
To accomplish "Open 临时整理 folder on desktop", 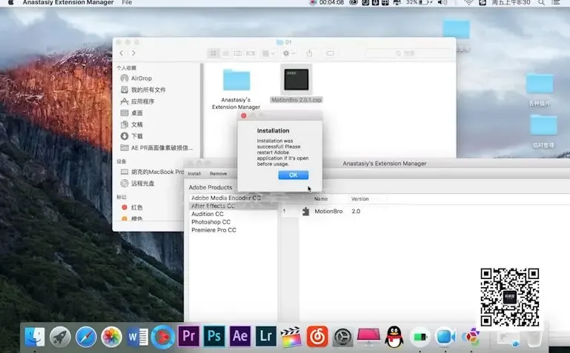I will pyautogui.click(x=543, y=130).
